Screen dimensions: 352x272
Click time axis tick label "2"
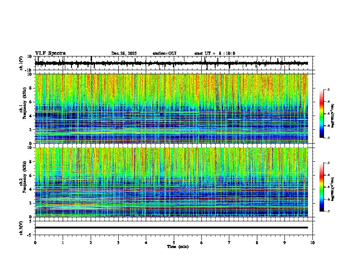click(x=91, y=243)
